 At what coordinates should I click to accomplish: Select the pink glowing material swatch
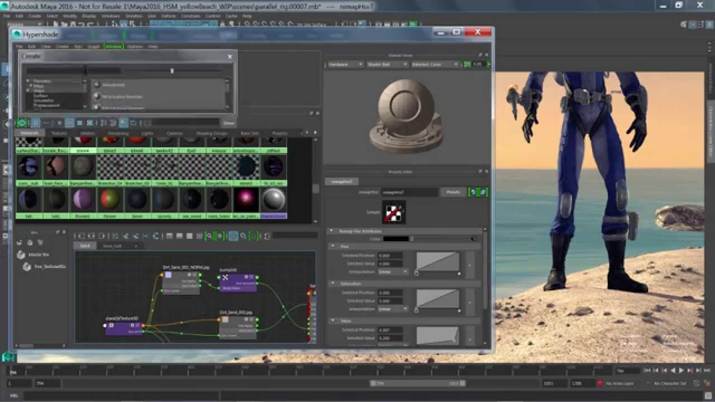click(246, 199)
